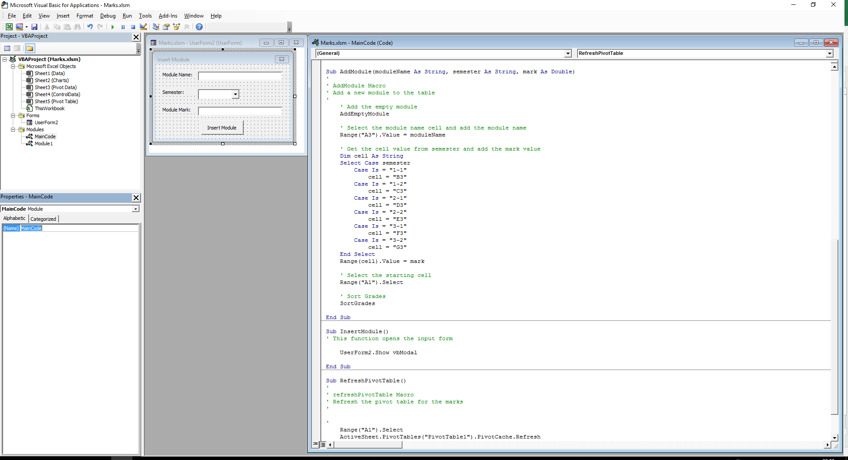The width and height of the screenshot is (848, 460).
Task: Click the code window horizontal scrollbar right arrow
Action: pos(827,445)
